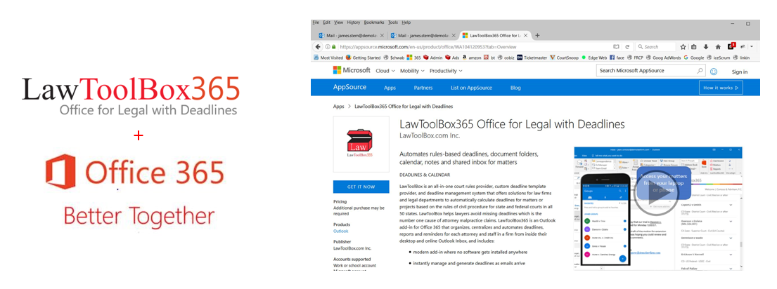Open the face Facebook bookmark
This screenshot has height=289, width=777.
pos(617,58)
